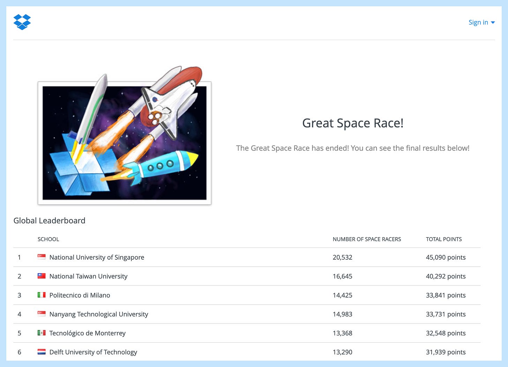The height and width of the screenshot is (367, 508).
Task: Click the NUMBER OF SPACE RACERS column header
Action: point(367,239)
